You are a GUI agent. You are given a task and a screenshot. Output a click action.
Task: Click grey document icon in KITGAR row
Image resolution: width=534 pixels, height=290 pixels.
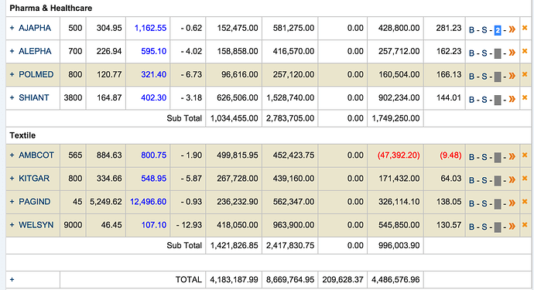pos(498,180)
